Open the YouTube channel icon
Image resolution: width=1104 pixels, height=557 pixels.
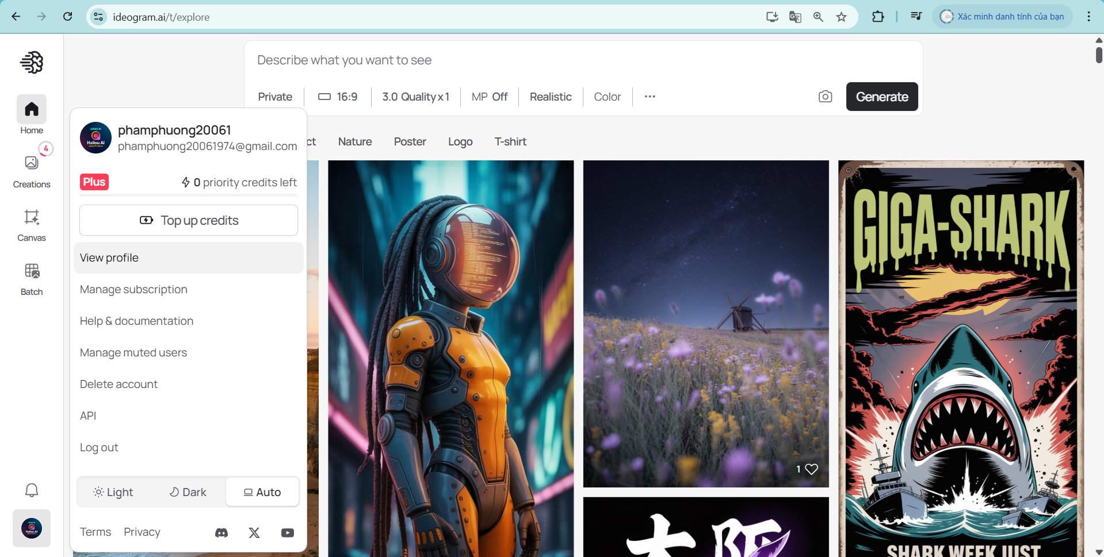point(288,533)
